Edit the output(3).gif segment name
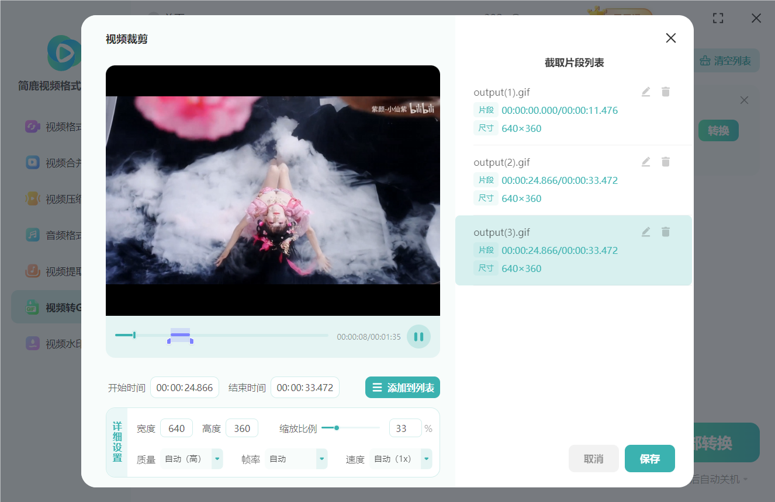The height and width of the screenshot is (502, 775). click(646, 232)
